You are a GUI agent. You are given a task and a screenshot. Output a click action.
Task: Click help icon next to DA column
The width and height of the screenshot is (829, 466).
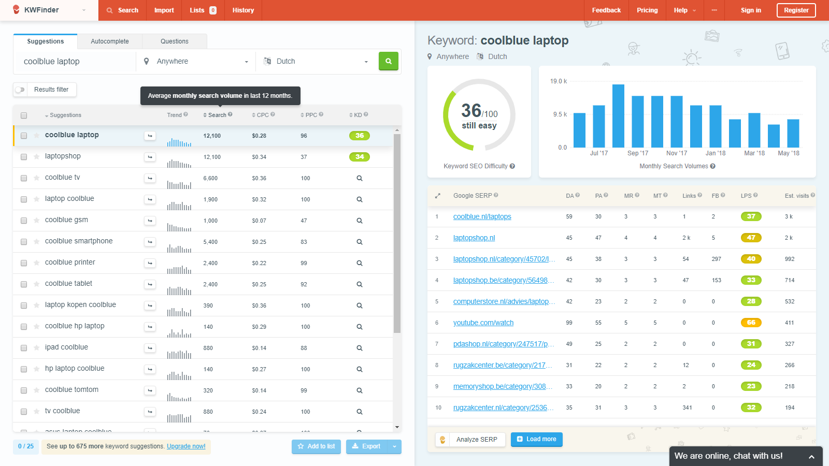578,195
